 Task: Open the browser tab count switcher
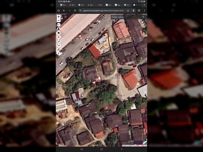click(x=139, y=11)
